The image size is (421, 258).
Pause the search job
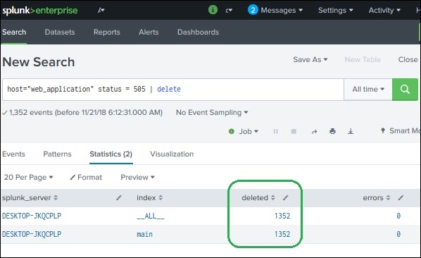click(275, 131)
